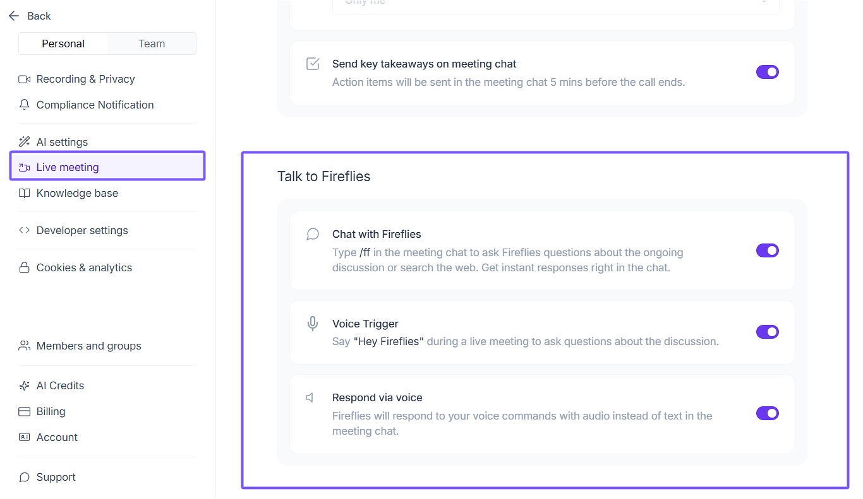Click the Chat with Fireflies title
This screenshot has height=499, width=863.
click(377, 234)
